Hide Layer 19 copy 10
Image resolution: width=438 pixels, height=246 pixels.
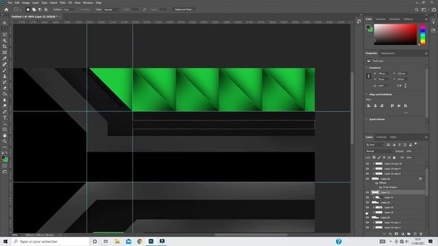pos(368,164)
